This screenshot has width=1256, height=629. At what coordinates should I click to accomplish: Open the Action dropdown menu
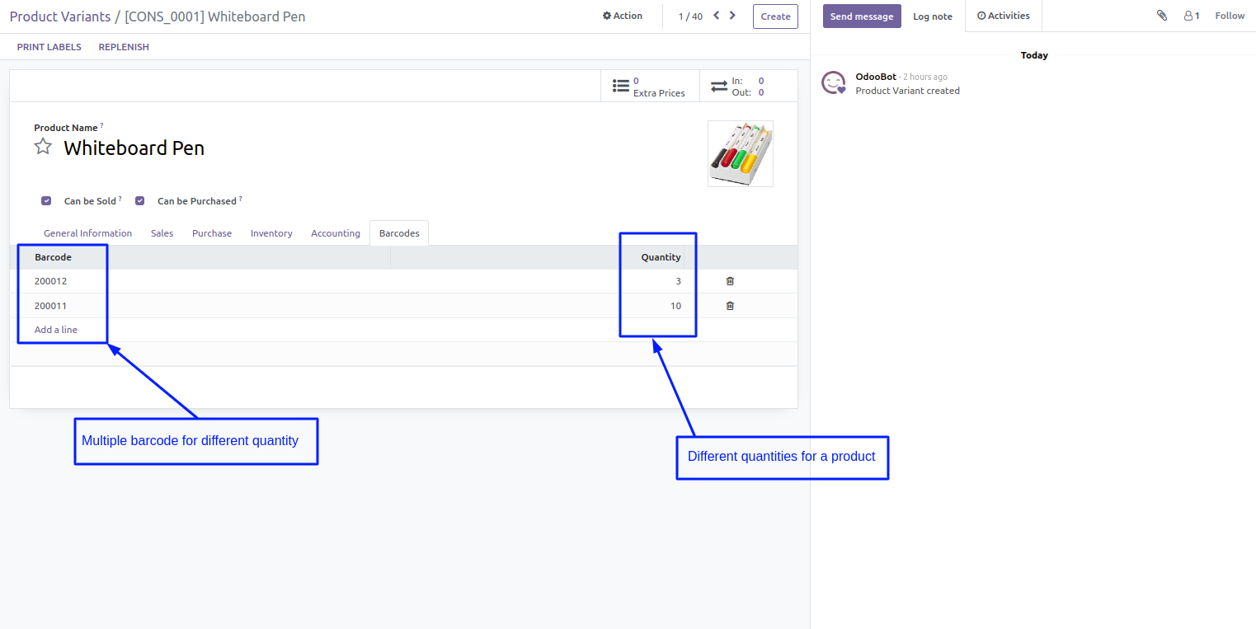[x=623, y=16]
